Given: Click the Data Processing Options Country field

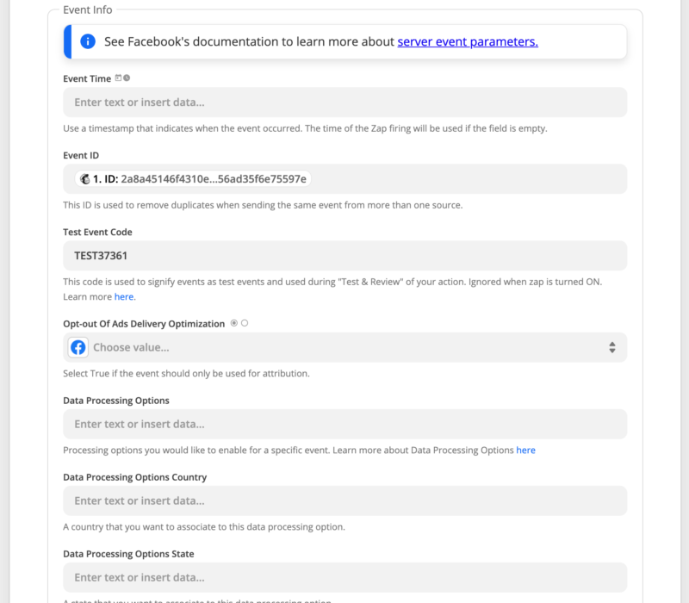Looking at the screenshot, I should point(344,500).
